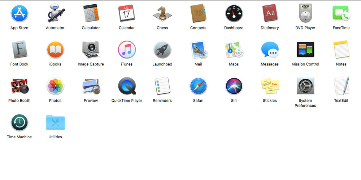This screenshot has width=361, height=180.
Task: Select the "Siri" name label
Action: click(234, 101)
